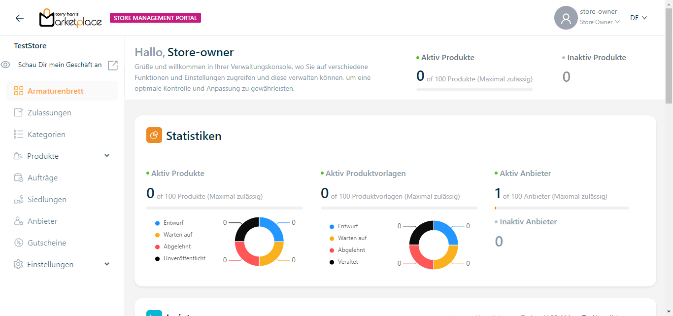Click the Zulassungen sidebar icon
This screenshot has height=316, width=673.
click(19, 113)
